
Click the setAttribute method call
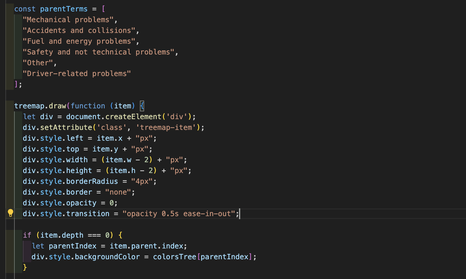click(66, 128)
